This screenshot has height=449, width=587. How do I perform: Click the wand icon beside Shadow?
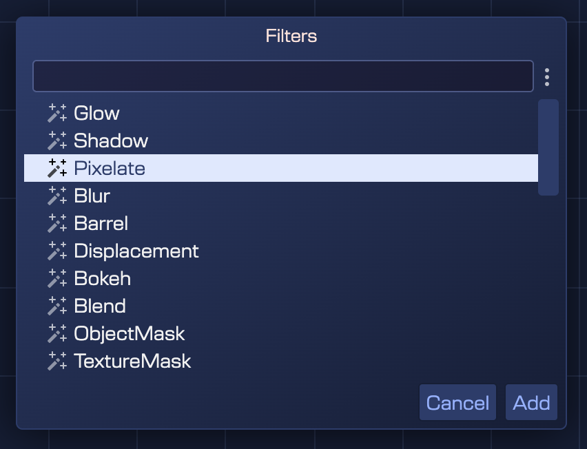point(56,140)
